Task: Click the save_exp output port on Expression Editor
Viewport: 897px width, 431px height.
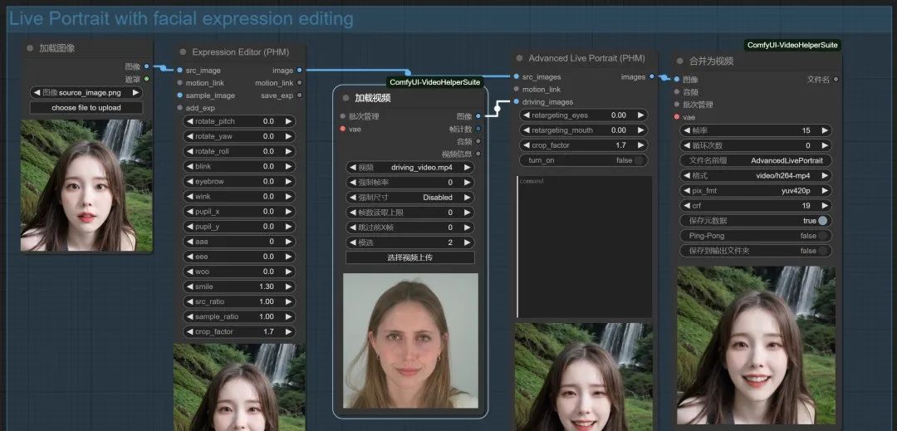Action: pos(299,96)
